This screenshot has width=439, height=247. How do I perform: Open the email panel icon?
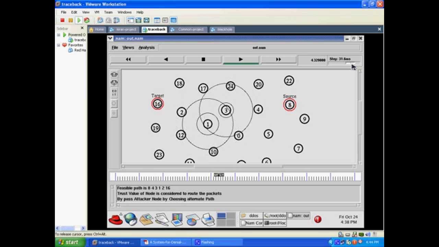[146, 219]
